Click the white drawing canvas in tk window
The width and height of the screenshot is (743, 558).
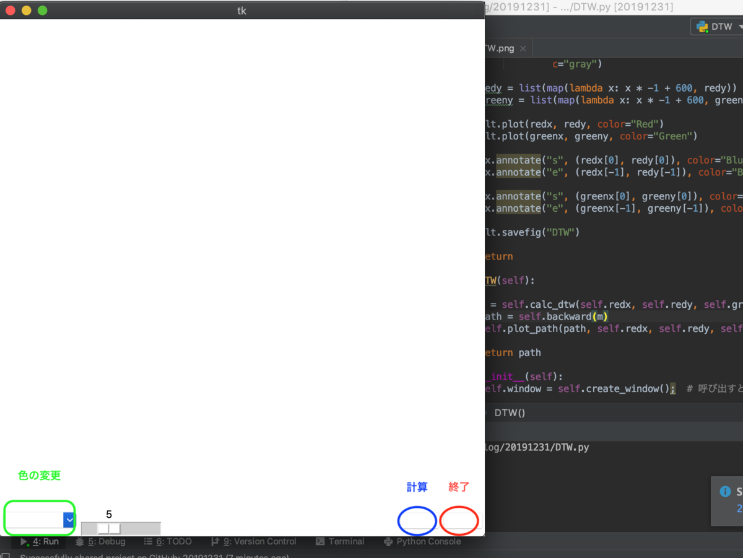tap(242, 242)
